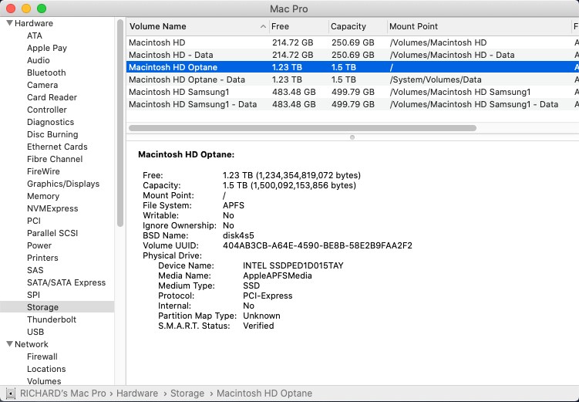Screen dimensions: 579x402
Task: Open Graphics/Displays in the sidebar
Action: pos(63,184)
